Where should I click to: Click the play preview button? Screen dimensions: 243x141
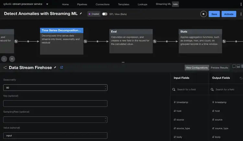point(203,14)
